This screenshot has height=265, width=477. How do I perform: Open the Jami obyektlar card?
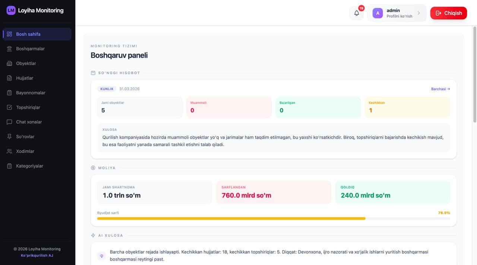point(140,108)
